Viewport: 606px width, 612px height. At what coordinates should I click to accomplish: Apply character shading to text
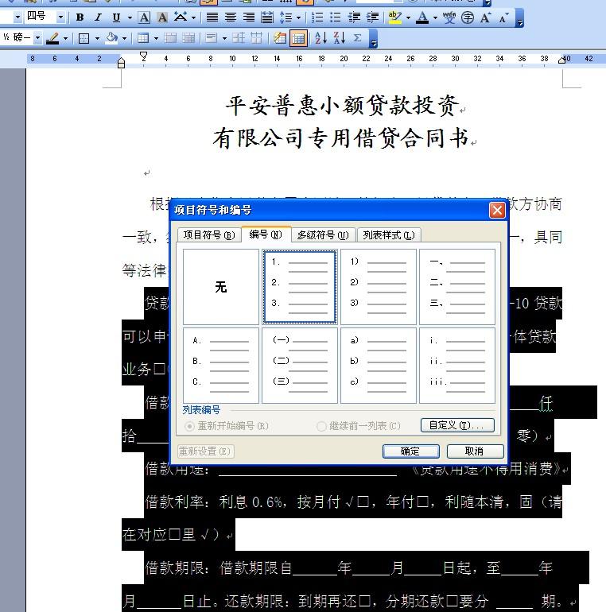click(162, 17)
